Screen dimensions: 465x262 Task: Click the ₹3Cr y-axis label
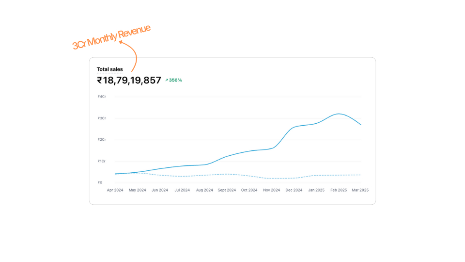(102, 118)
